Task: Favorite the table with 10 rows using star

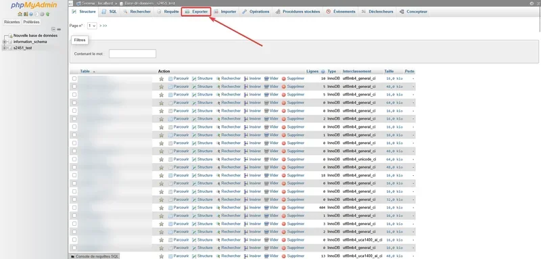Action: coord(161,78)
